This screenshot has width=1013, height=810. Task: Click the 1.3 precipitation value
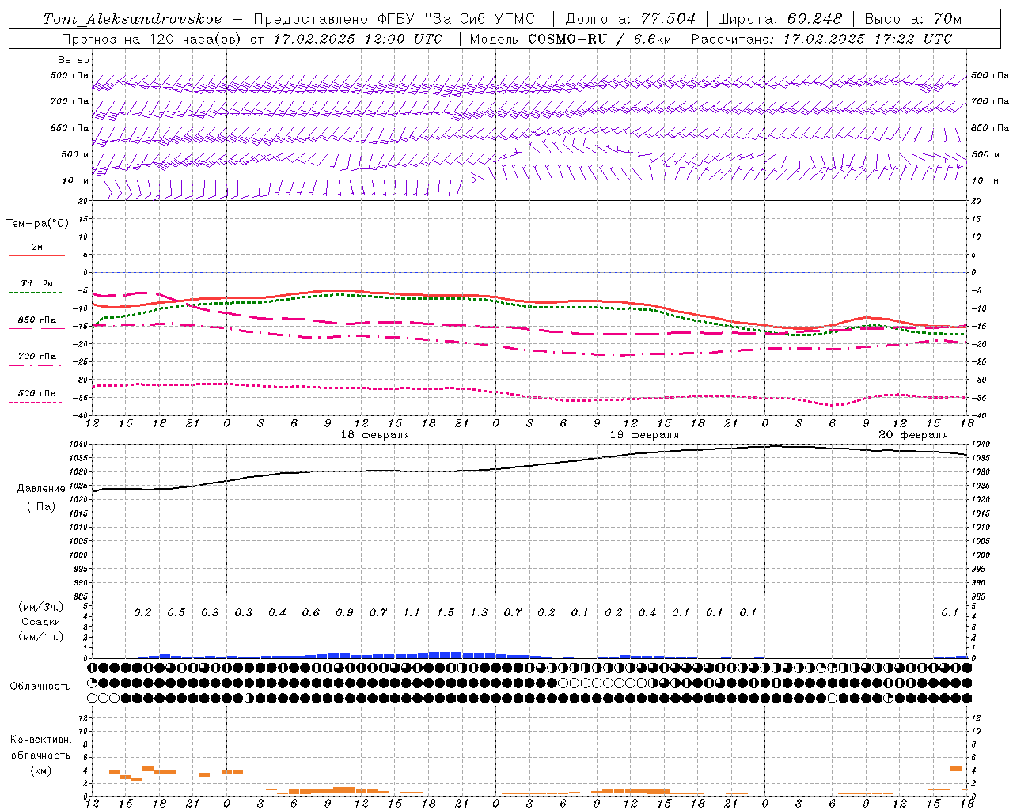pos(479,612)
